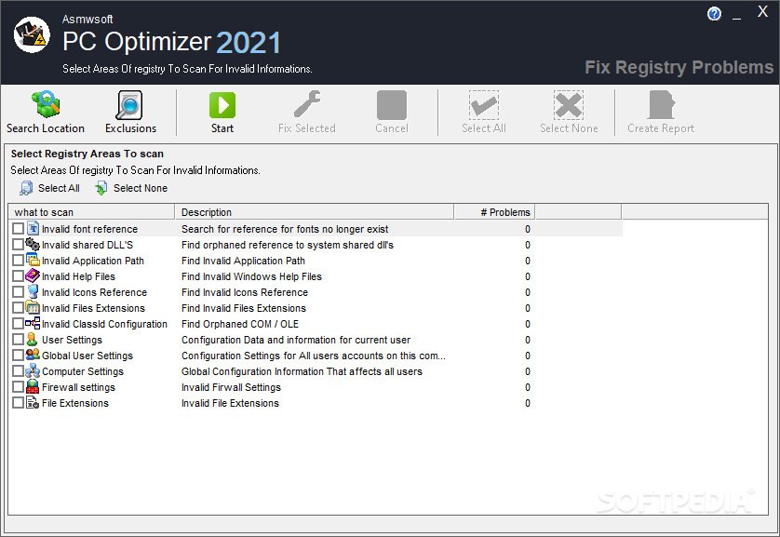Tick the Invalid Help Files checkbox
The height and width of the screenshot is (537, 780).
[x=18, y=276]
